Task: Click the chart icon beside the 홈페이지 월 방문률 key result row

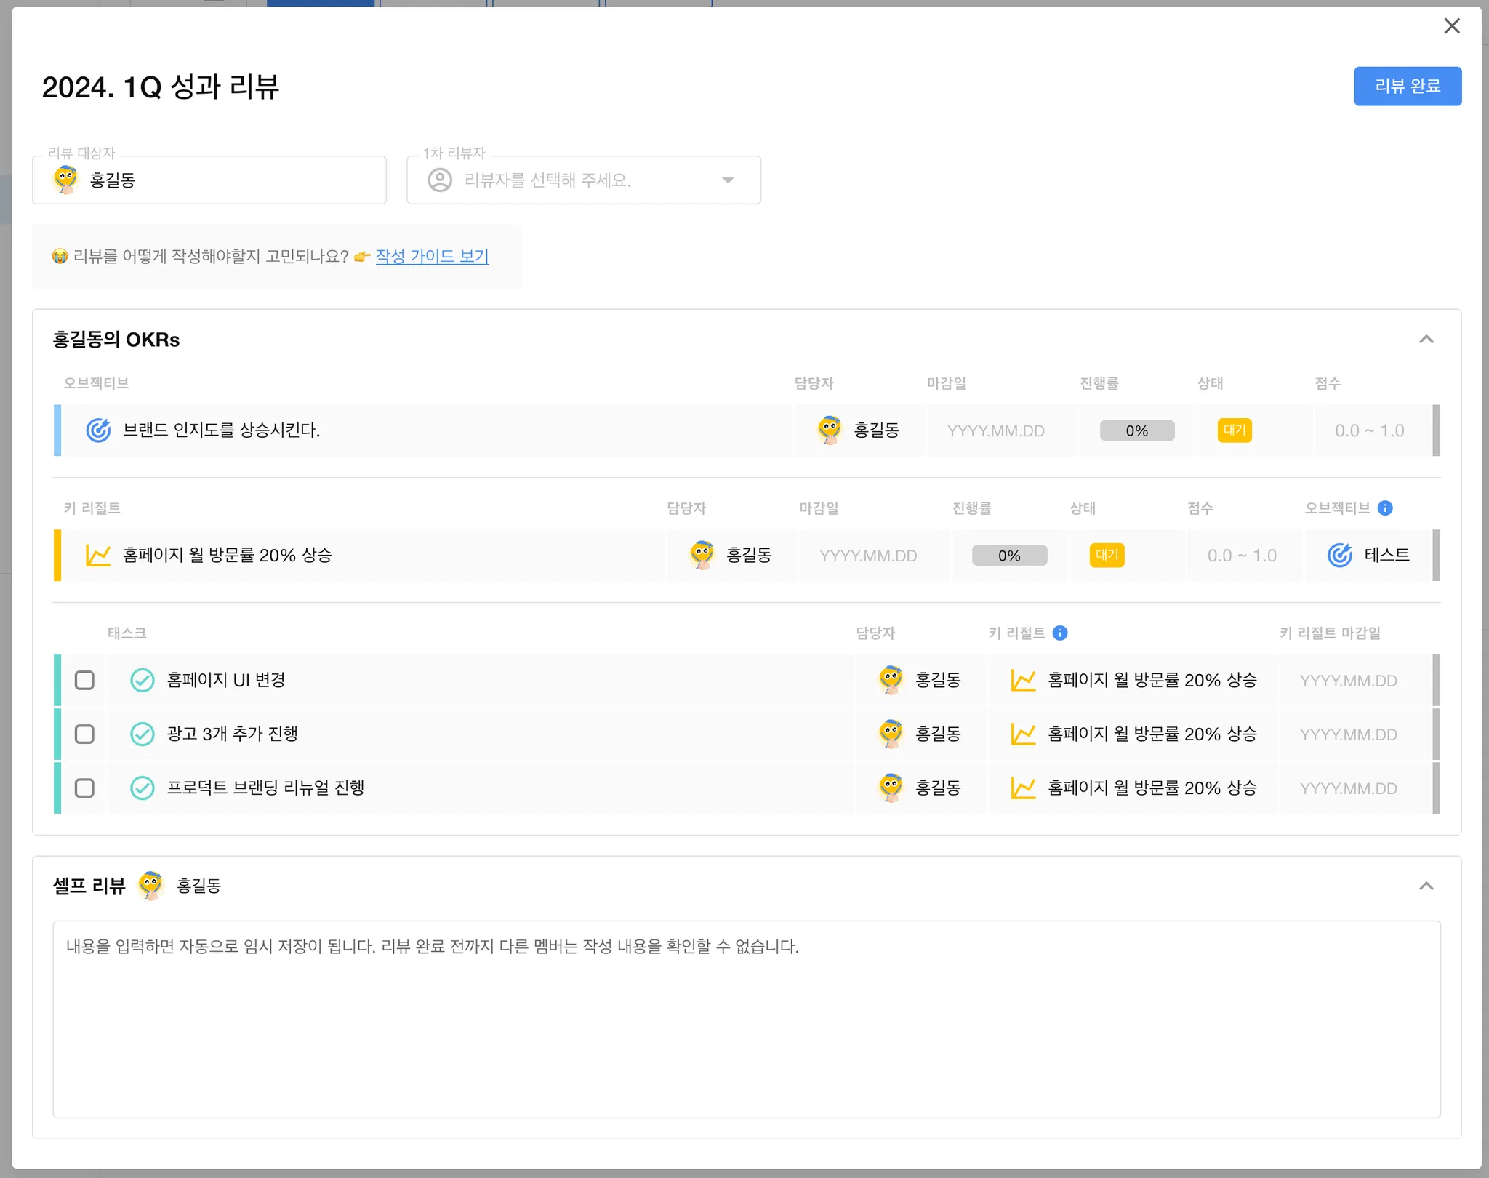Action: coord(98,556)
